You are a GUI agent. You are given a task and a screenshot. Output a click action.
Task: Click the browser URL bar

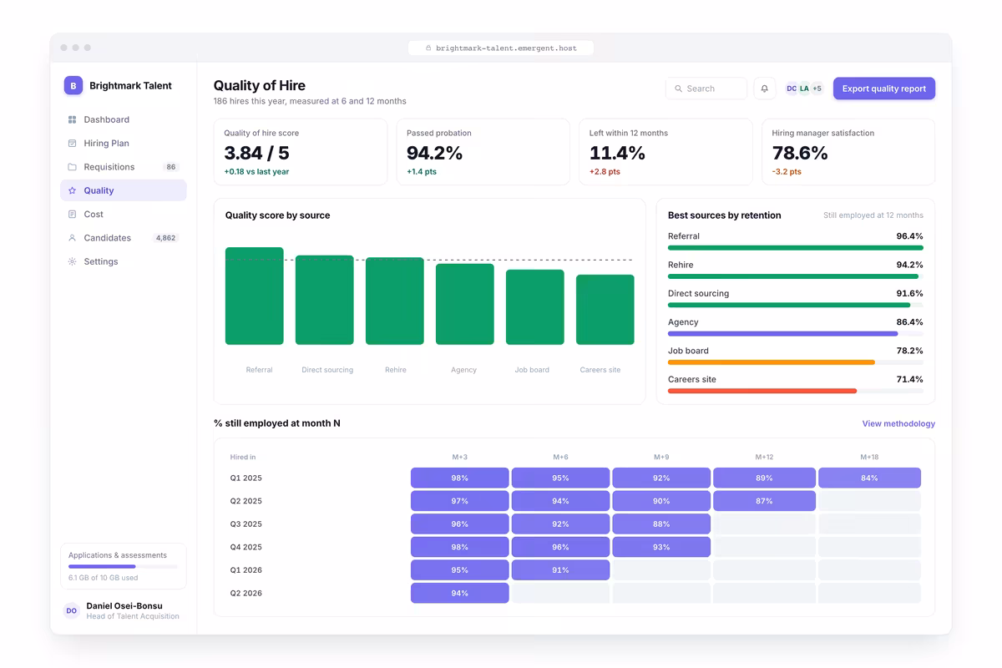tap(501, 48)
